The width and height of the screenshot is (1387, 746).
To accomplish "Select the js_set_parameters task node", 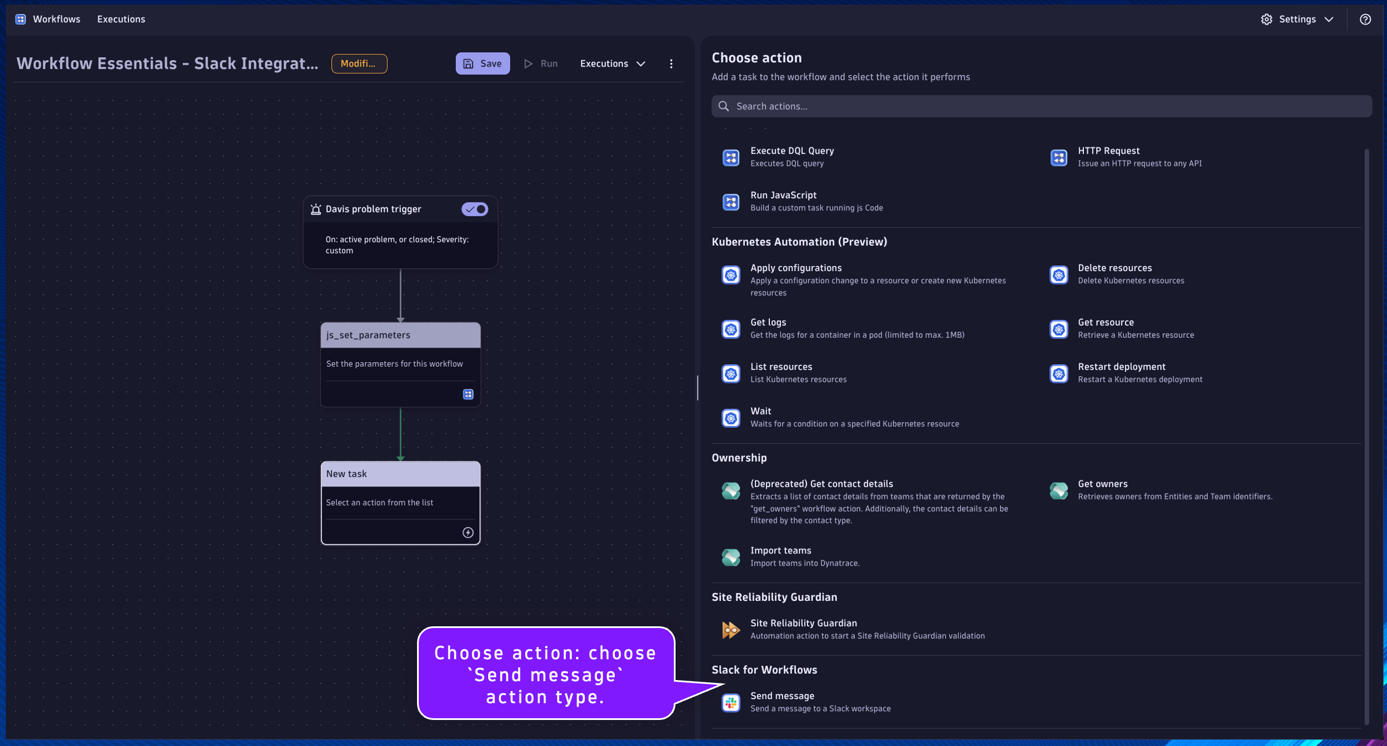I will tap(400, 365).
